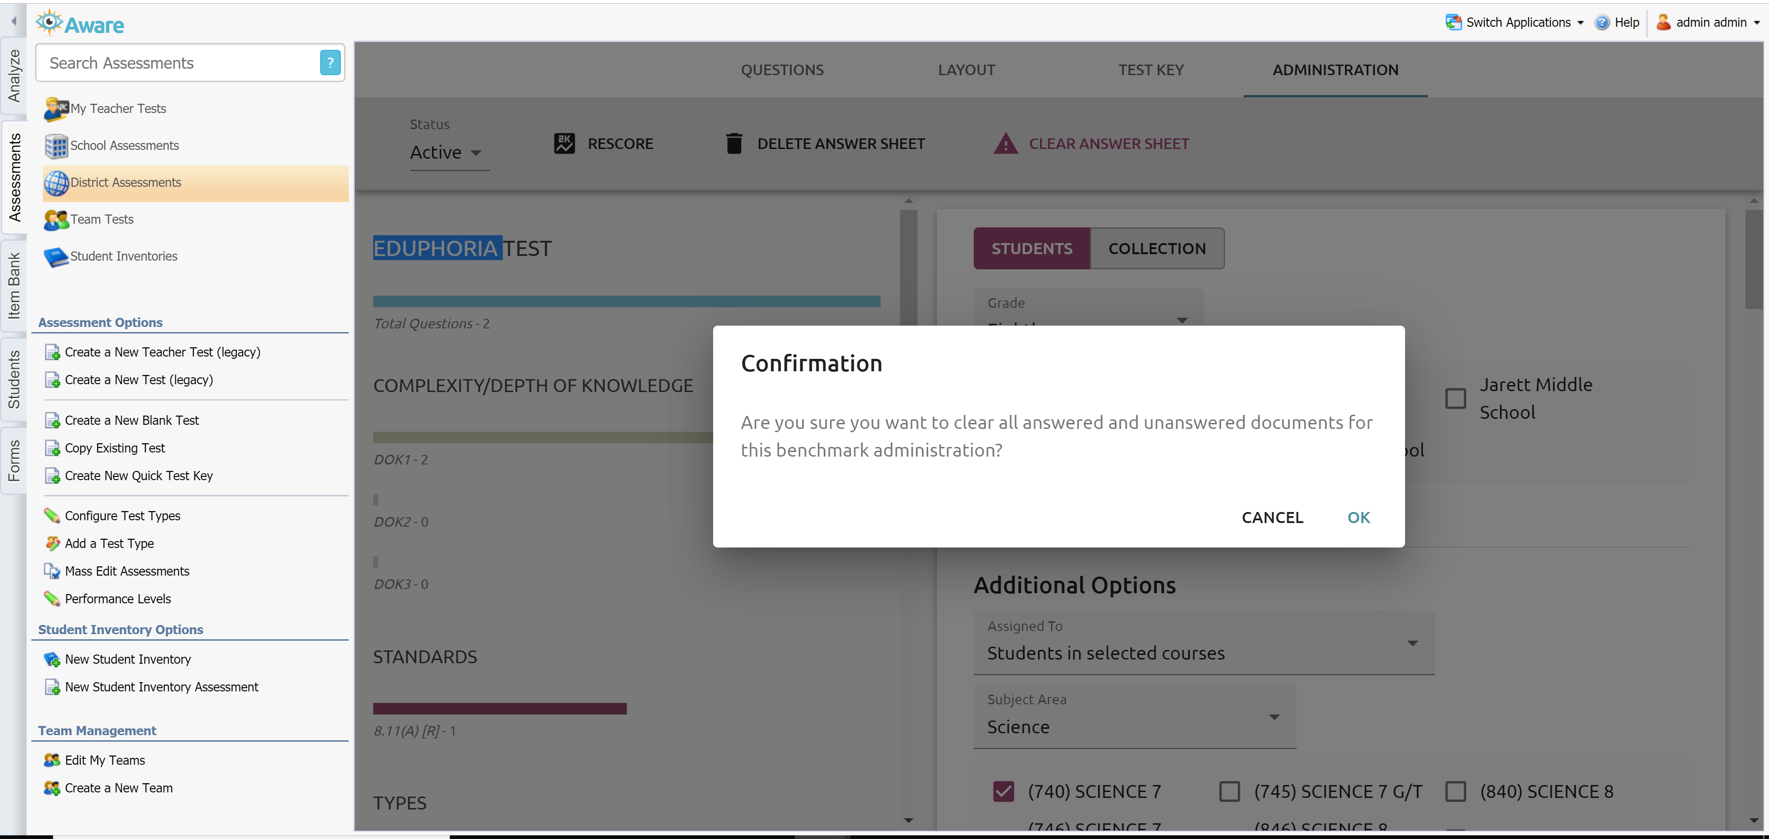The width and height of the screenshot is (1769, 839).
Task: Click the Copy Existing Test icon
Action: click(52, 448)
